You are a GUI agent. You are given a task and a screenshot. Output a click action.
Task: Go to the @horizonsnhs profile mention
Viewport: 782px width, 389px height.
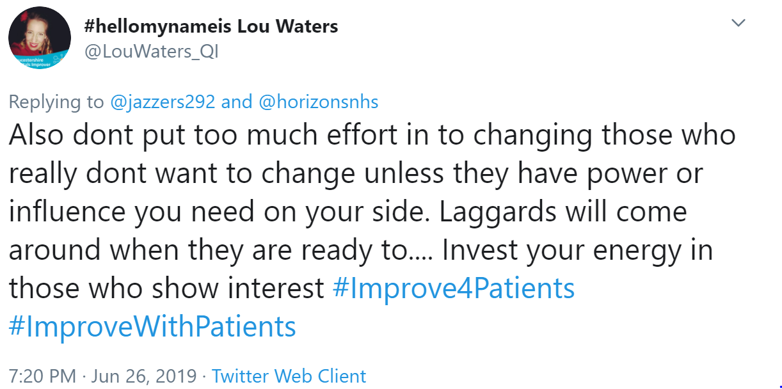click(319, 102)
